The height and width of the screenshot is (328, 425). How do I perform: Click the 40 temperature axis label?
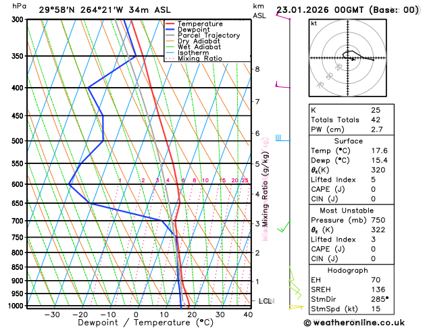(248, 315)
